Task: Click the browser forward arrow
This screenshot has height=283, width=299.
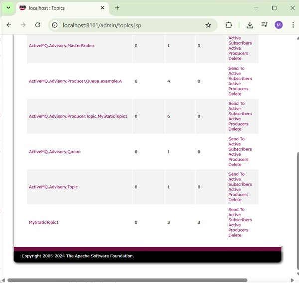Action: [23, 25]
